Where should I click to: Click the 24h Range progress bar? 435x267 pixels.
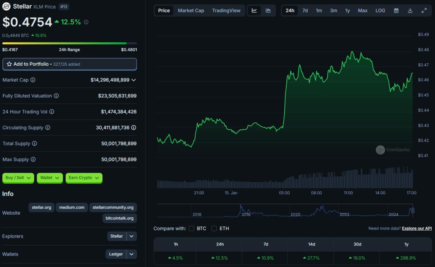click(70, 43)
